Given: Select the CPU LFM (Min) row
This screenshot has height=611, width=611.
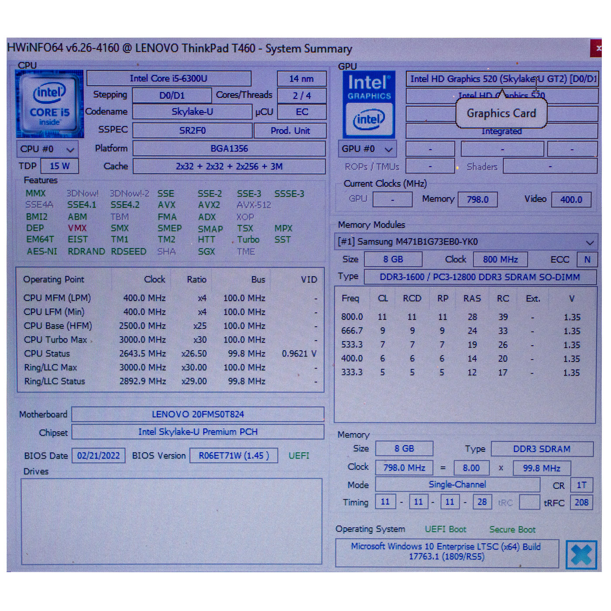Looking at the screenshot, I should [x=170, y=312].
